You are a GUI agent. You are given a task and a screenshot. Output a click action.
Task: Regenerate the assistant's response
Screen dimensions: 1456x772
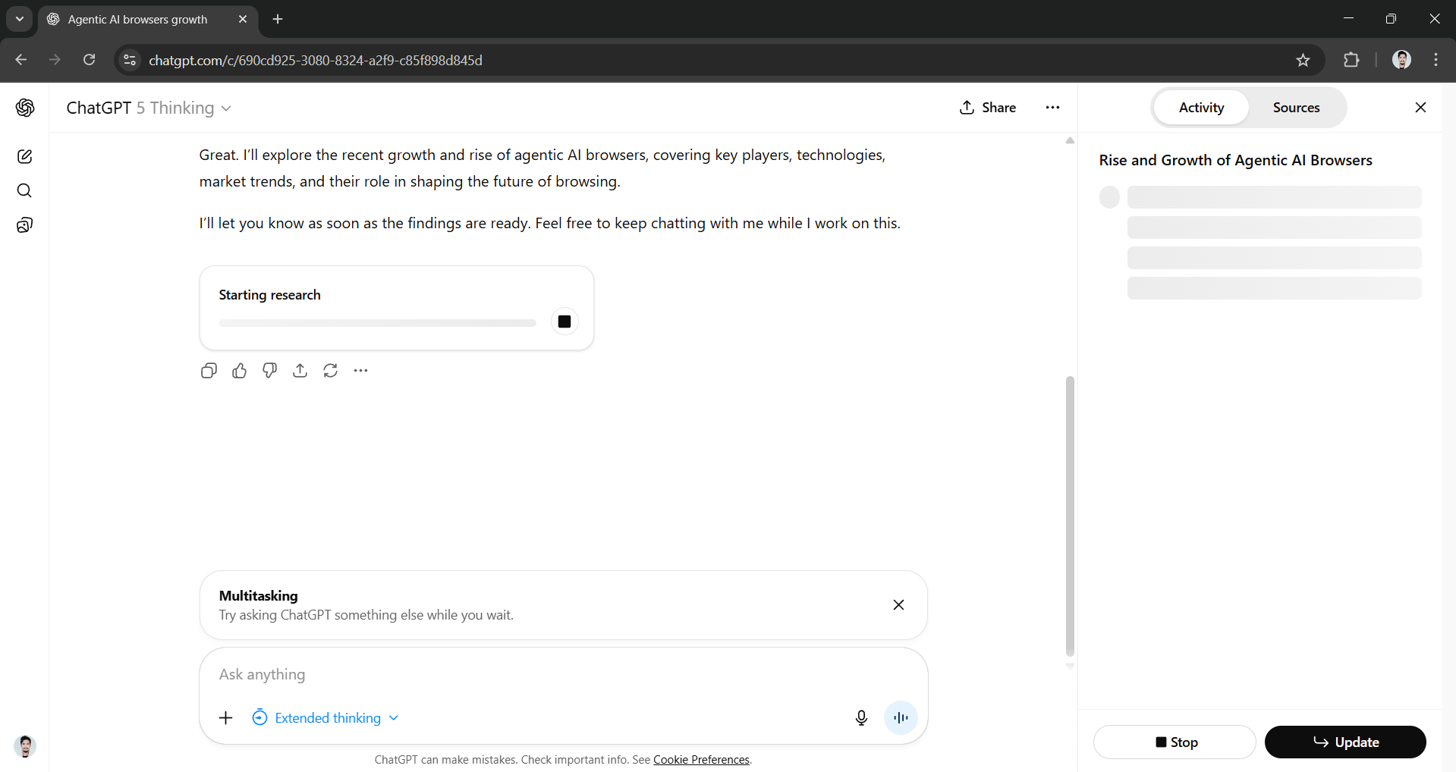tap(330, 371)
